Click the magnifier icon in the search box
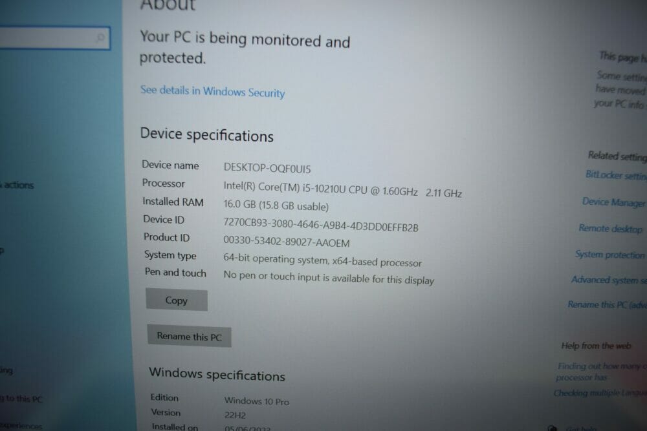This screenshot has height=431, width=647. [x=100, y=38]
